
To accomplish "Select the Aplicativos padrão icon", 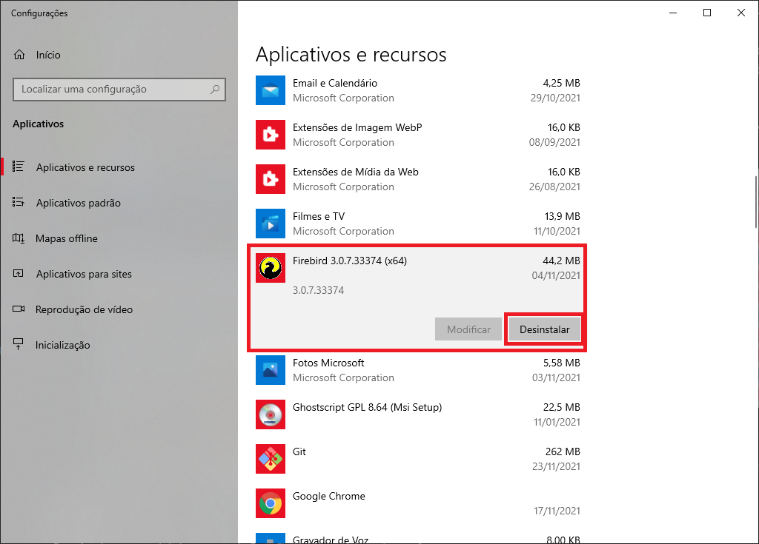I will [19, 202].
